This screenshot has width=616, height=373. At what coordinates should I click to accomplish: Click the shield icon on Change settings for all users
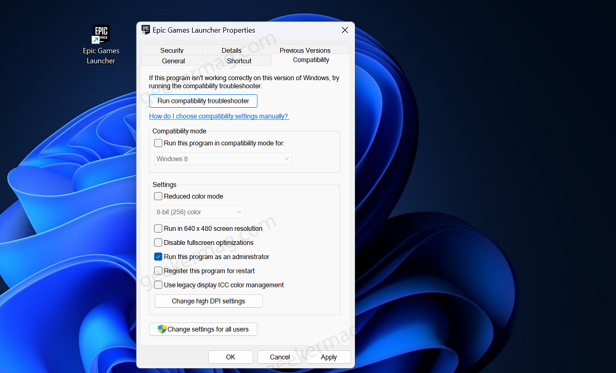(x=162, y=329)
